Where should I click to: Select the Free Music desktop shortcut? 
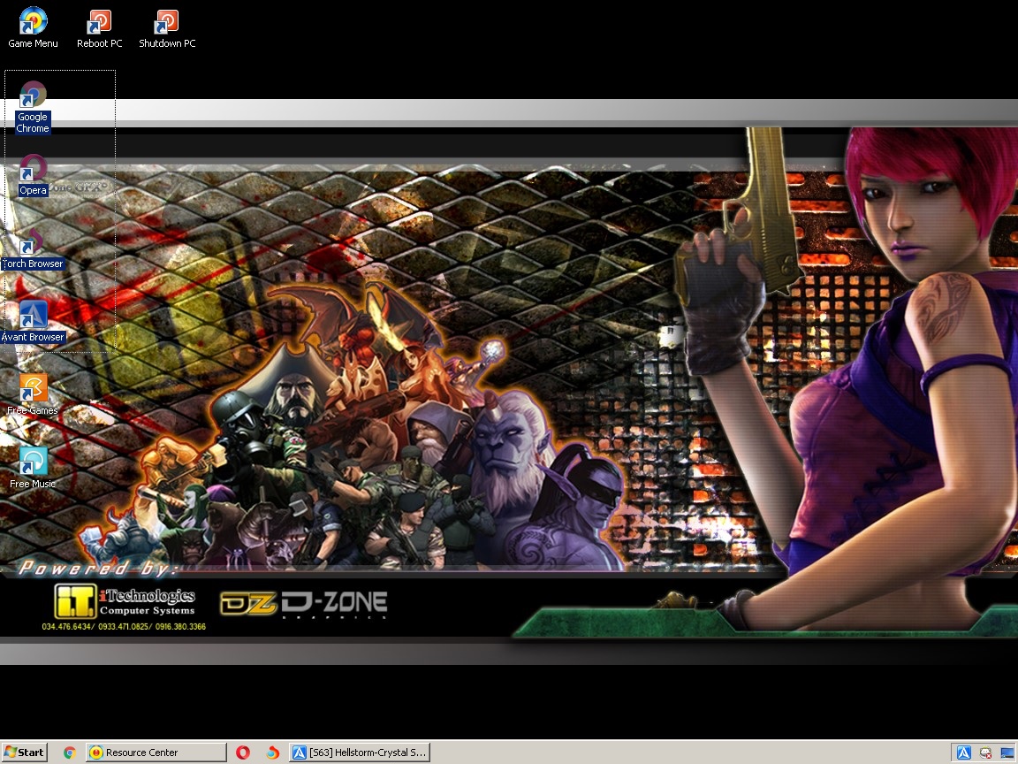point(33,462)
